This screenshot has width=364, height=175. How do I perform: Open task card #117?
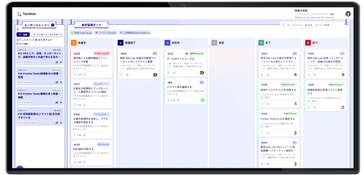91,94
